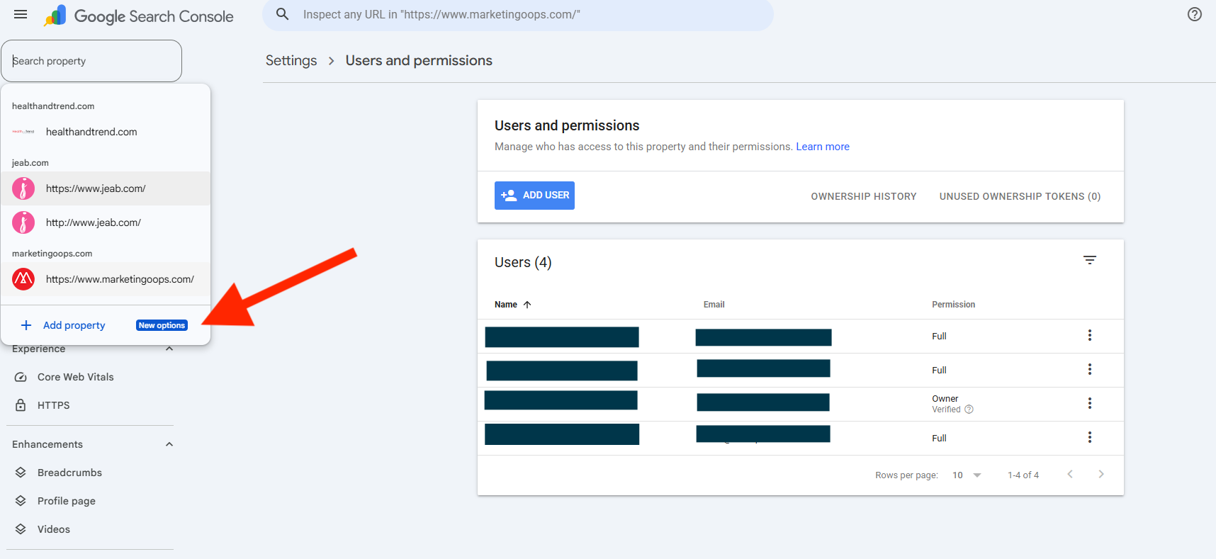Screen dimensions: 1216x559
Task: Open Core Web Vitals report
Action: 76,377
